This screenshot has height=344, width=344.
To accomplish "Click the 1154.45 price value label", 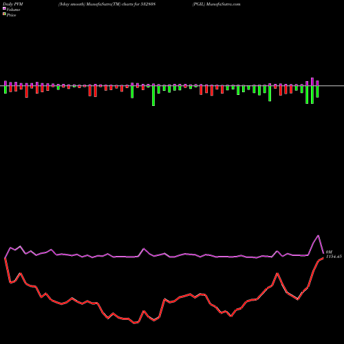I will pyautogui.click(x=334, y=257).
